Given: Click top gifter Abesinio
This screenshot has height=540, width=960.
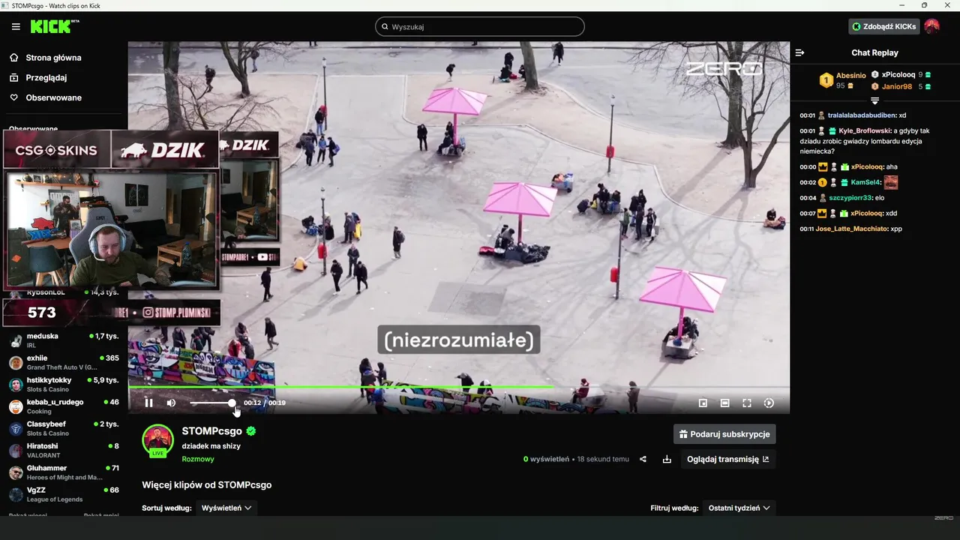Looking at the screenshot, I should click(850, 76).
